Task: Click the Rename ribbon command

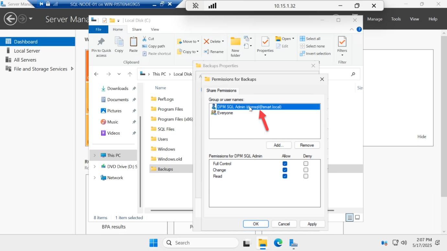Action: (214, 52)
